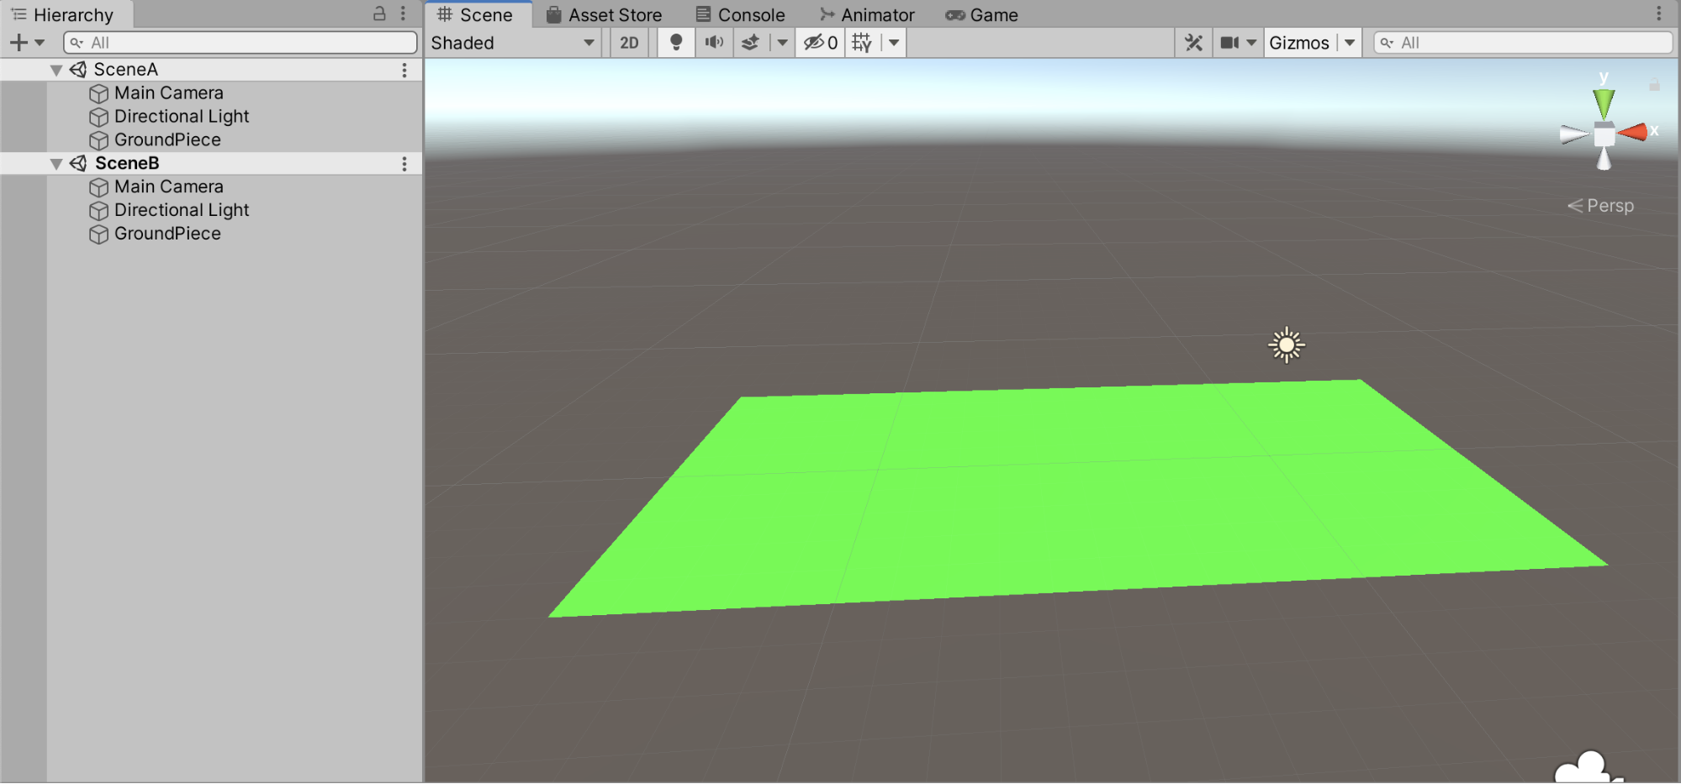Click the red X axis gizmo cone
Viewport: 1681px width, 784px height.
click(x=1633, y=132)
